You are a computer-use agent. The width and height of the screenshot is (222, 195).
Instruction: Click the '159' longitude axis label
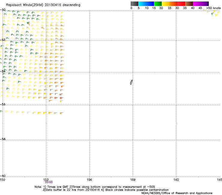click(x=133, y=180)
